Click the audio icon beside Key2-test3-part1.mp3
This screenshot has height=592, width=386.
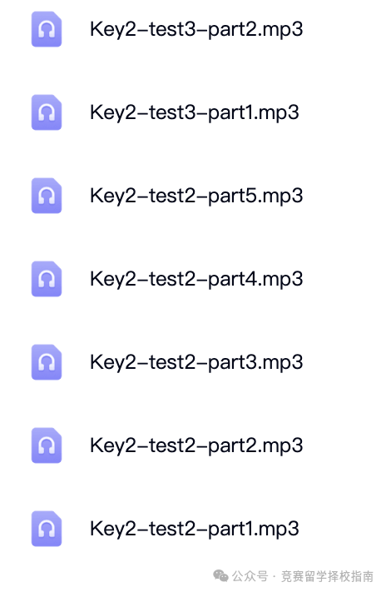pos(47,112)
